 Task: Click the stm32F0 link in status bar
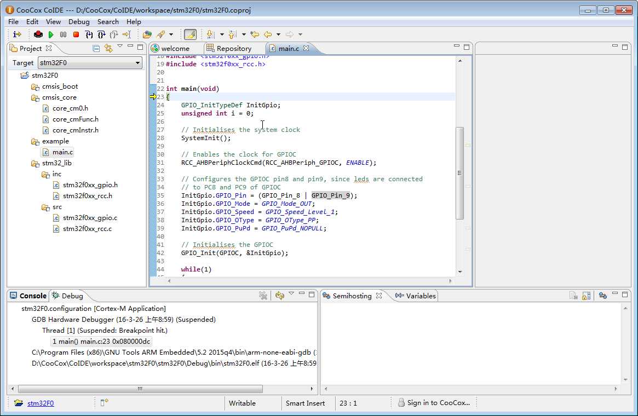[x=41, y=403]
